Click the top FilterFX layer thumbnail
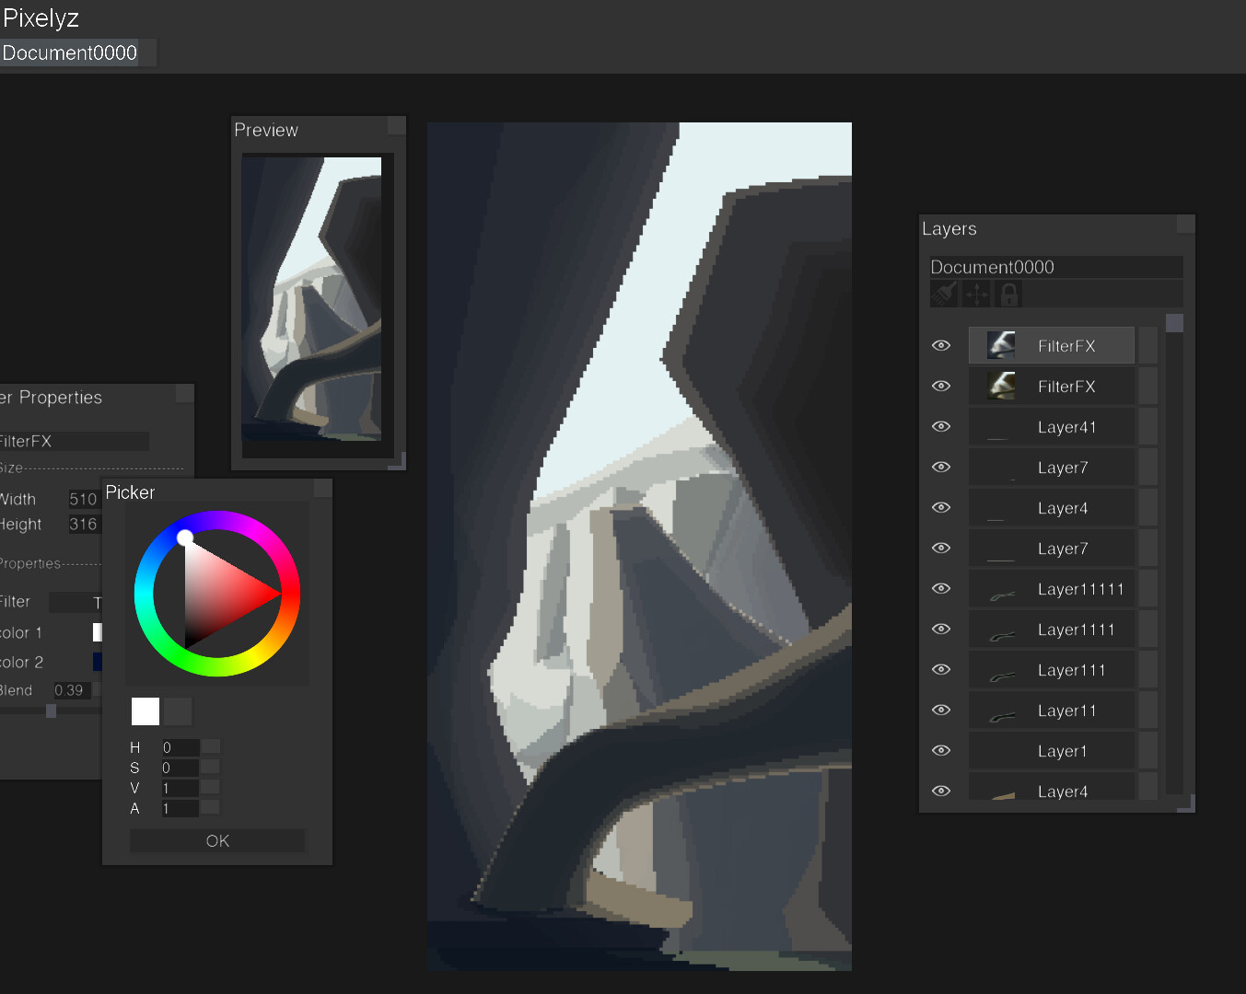 (x=1002, y=344)
